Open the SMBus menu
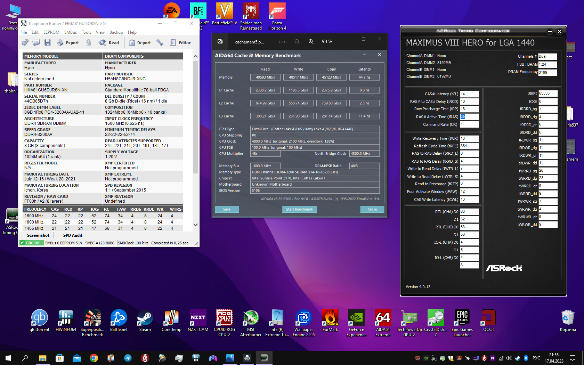The image size is (584, 365). (70, 32)
